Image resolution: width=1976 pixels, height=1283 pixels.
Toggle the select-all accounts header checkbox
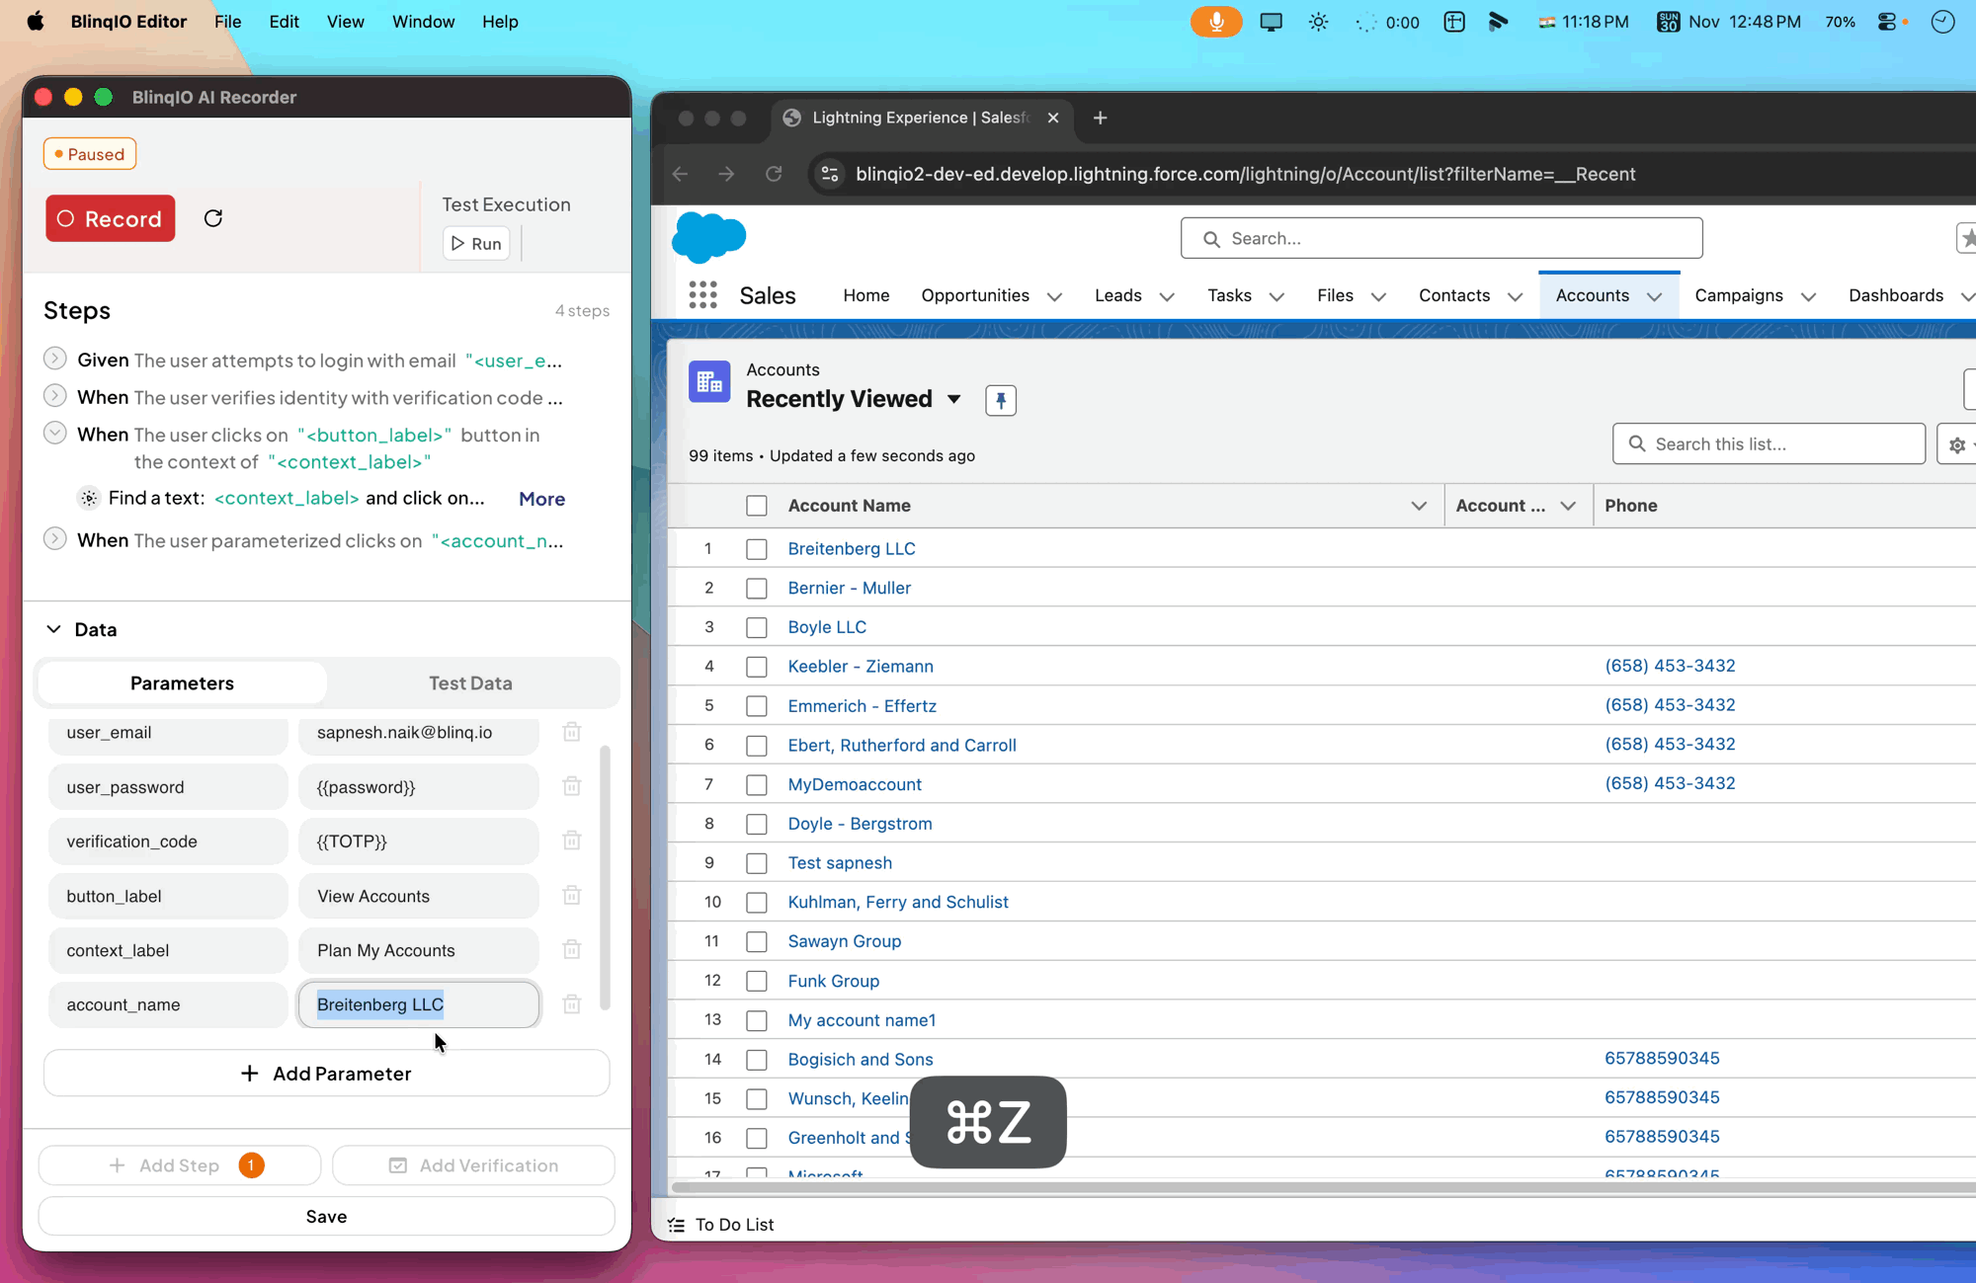pyautogui.click(x=757, y=506)
